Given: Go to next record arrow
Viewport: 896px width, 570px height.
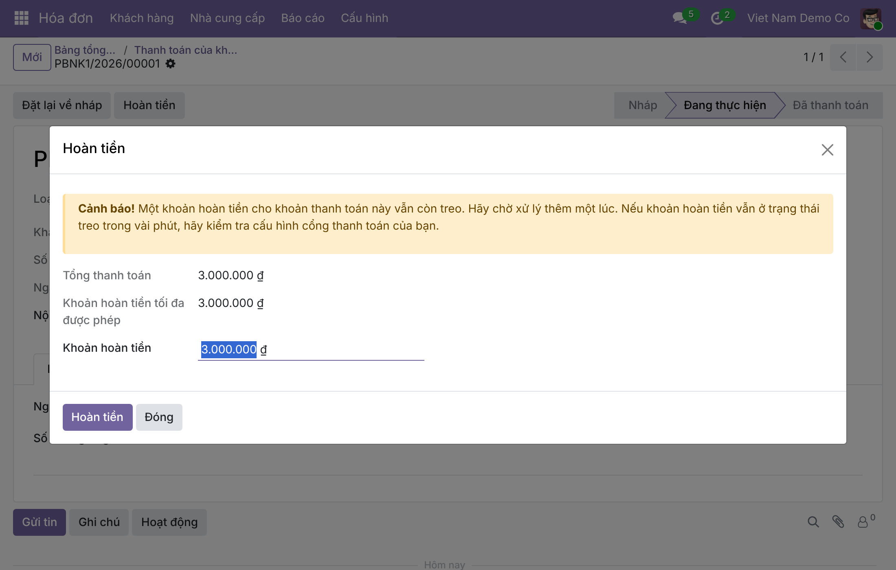Looking at the screenshot, I should click(x=870, y=57).
